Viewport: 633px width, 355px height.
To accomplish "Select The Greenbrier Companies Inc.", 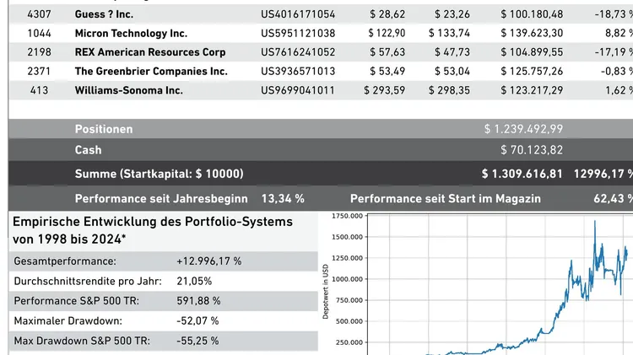I will pyautogui.click(x=151, y=71).
